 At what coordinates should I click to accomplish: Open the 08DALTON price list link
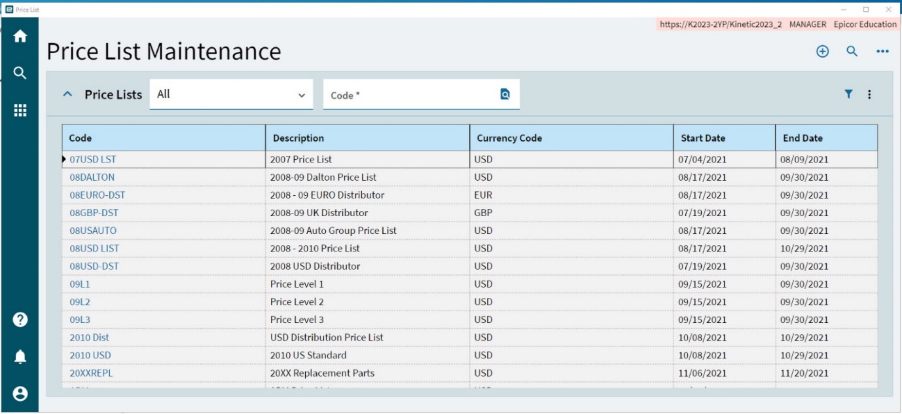click(92, 177)
